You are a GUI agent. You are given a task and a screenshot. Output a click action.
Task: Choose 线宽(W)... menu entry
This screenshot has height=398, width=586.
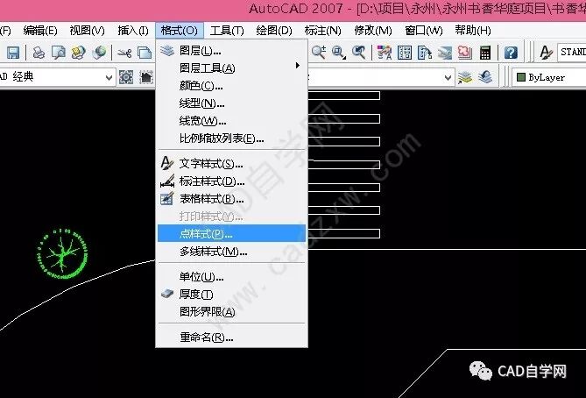(231, 121)
